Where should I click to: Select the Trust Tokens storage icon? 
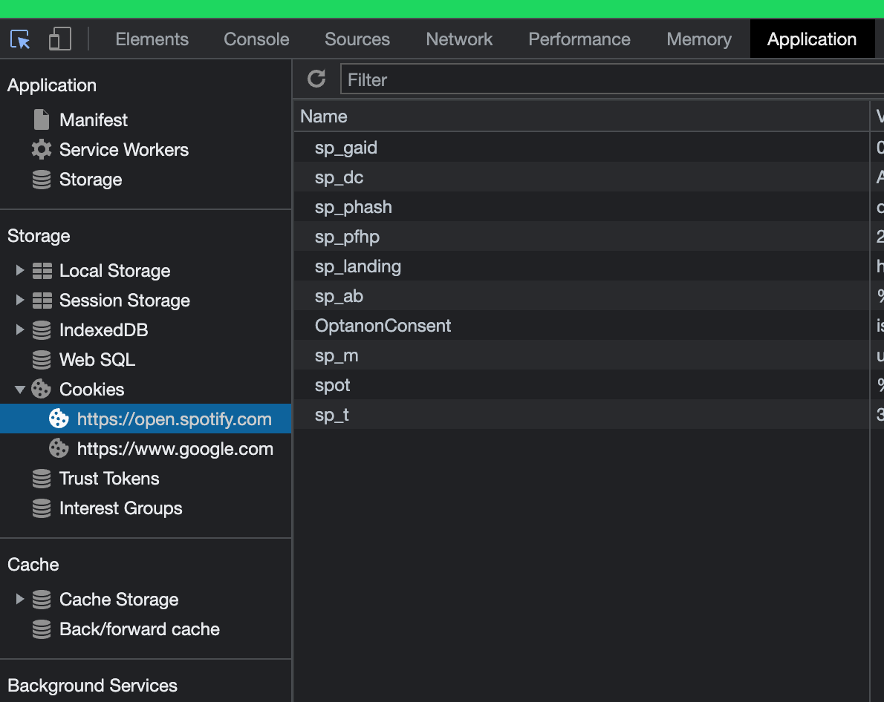coord(42,478)
